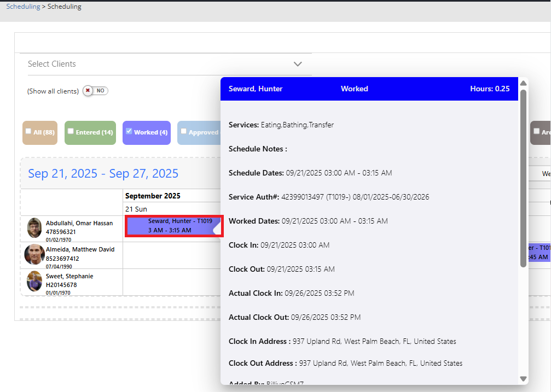This screenshot has height=392, width=551.
Task: Click Stephanie Sweet's profile photo
Action: [x=34, y=281]
